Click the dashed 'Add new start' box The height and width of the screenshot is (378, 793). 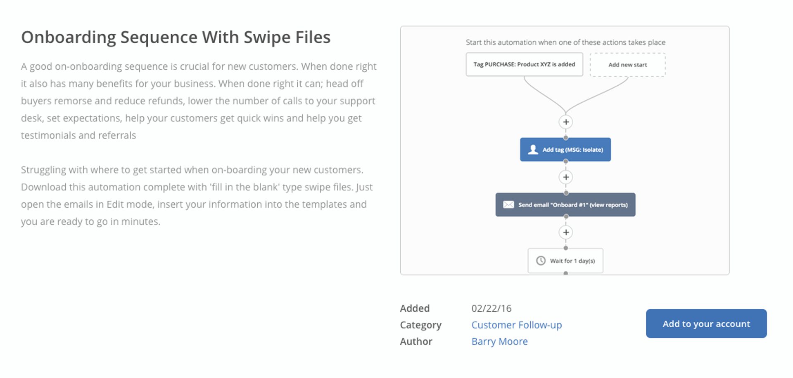click(x=627, y=65)
